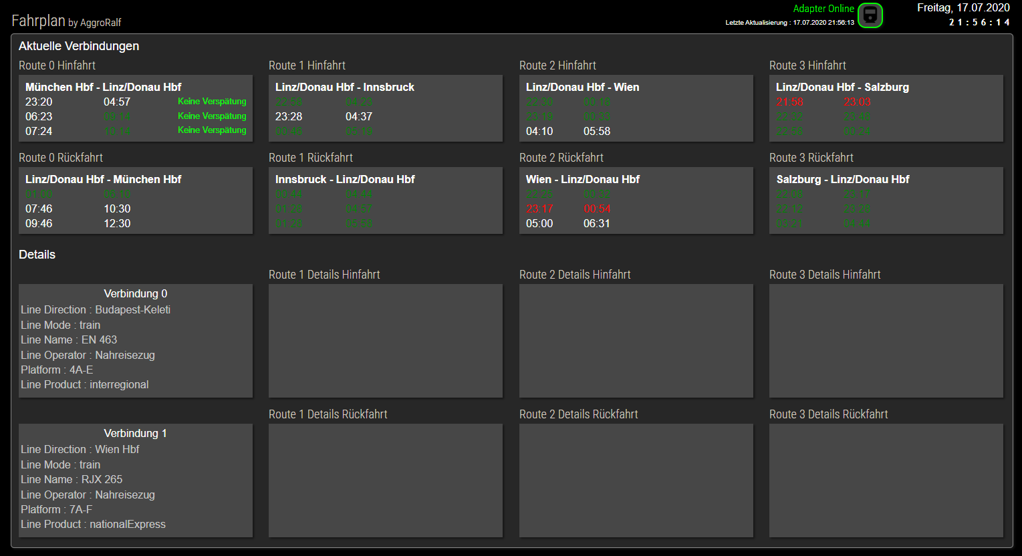Viewport: 1022px width, 556px height.
Task: Click the Route 0 Hinfahrt label
Action: click(x=57, y=65)
